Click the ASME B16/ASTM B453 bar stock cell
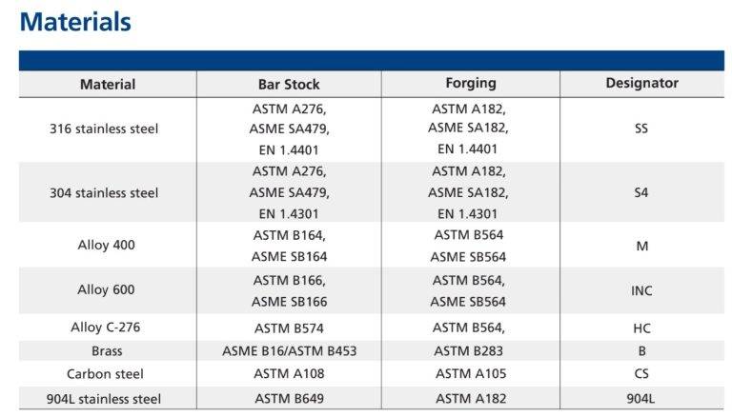Image resolution: width=732 pixels, height=417 pixels. click(289, 350)
